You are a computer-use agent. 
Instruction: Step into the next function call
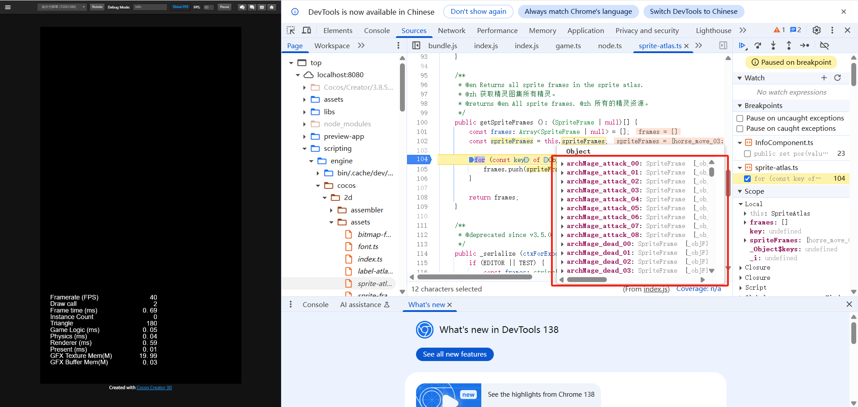tap(773, 46)
